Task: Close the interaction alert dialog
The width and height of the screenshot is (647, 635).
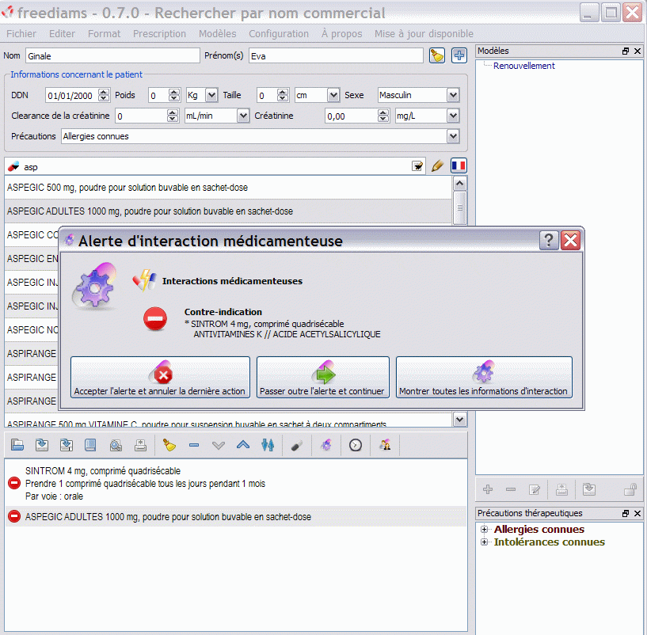Action: (571, 240)
